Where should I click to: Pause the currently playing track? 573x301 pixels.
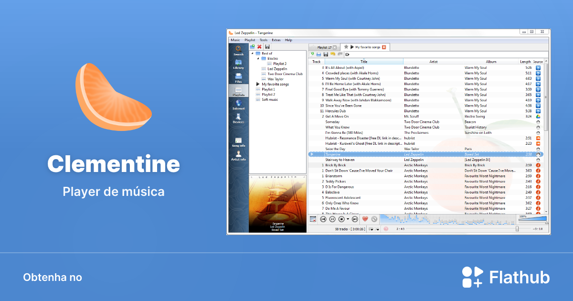tap(332, 219)
